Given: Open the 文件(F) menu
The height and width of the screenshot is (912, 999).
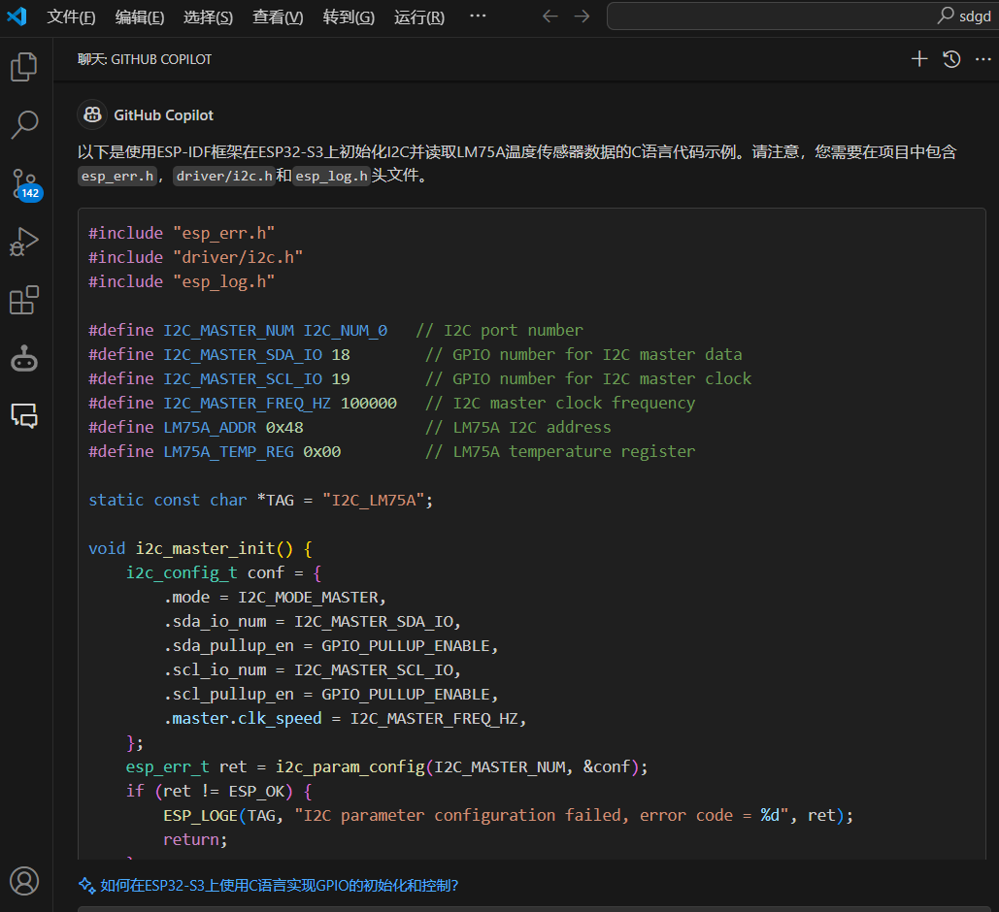Looking at the screenshot, I should 71,17.
